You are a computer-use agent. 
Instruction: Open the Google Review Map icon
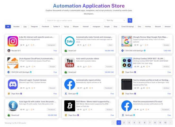pyautogui.click(x=127, y=41)
